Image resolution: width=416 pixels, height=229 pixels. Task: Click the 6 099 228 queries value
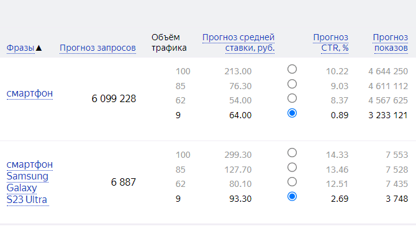(114, 98)
